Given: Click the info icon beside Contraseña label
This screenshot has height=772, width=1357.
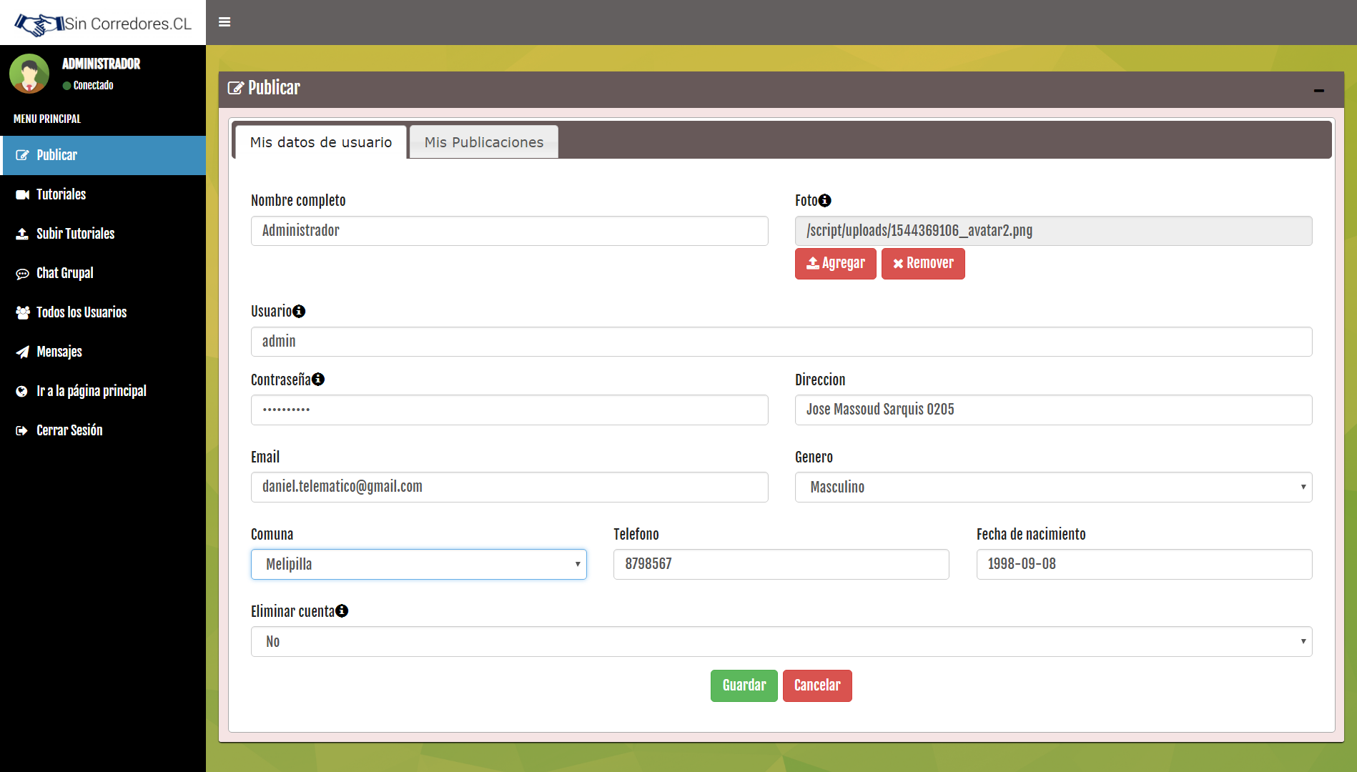Looking at the screenshot, I should [x=318, y=380].
